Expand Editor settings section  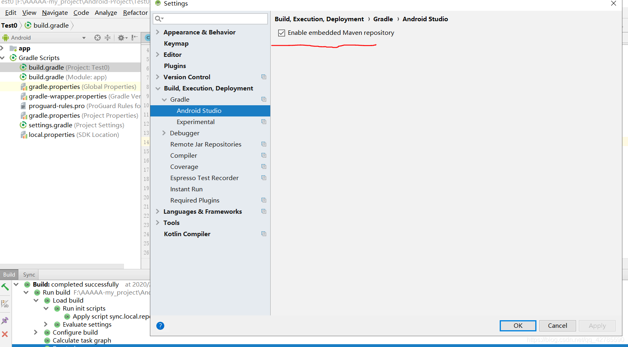pyautogui.click(x=157, y=54)
